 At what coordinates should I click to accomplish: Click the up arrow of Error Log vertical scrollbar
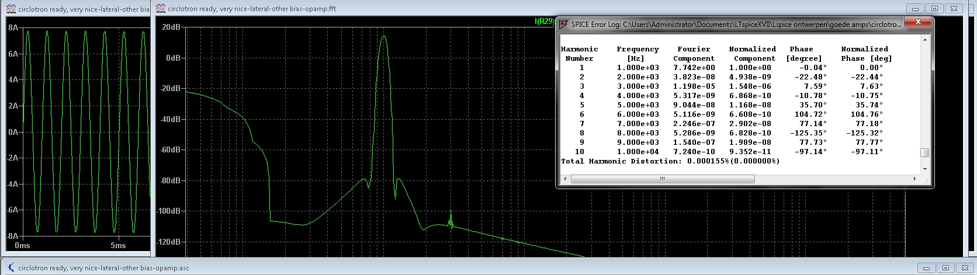point(924,39)
